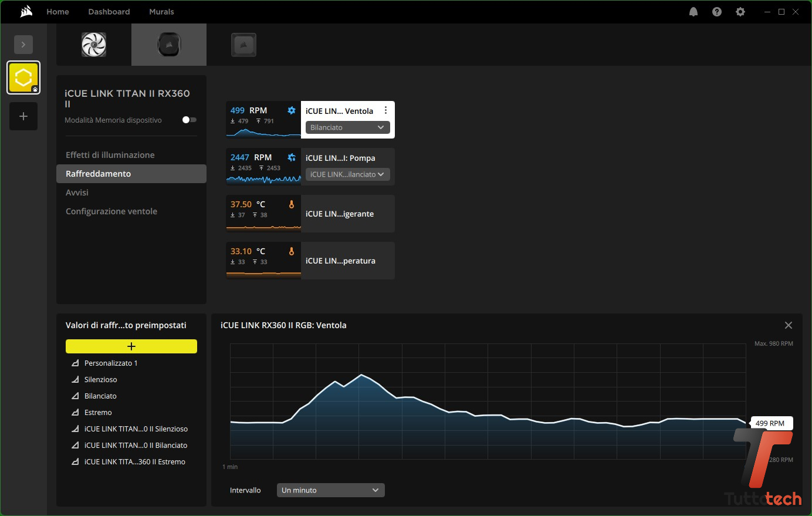This screenshot has height=516, width=812.
Task: Switch to the Dashboard tab
Action: pyautogui.click(x=109, y=12)
